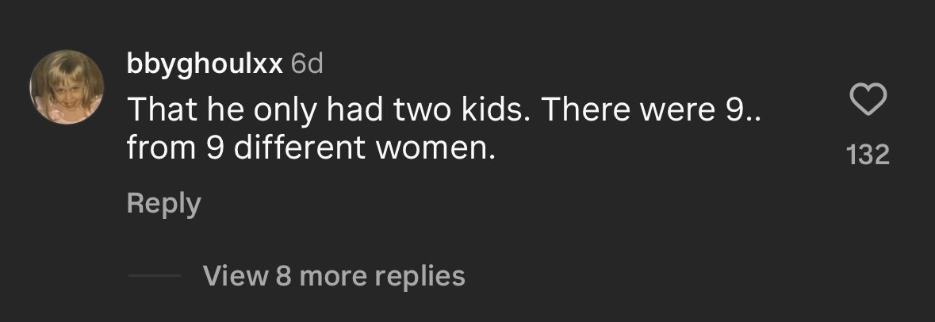The height and width of the screenshot is (322, 935).
Task: Click the 132 likes count
Action: 868,155
